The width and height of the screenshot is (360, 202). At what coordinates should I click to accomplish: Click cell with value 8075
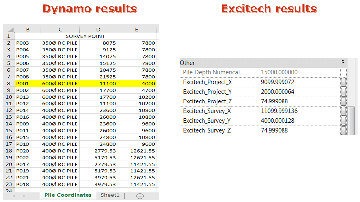pos(98,43)
